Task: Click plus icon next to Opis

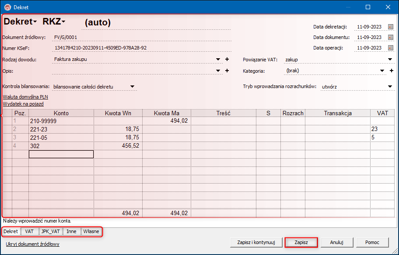Action: (227, 71)
